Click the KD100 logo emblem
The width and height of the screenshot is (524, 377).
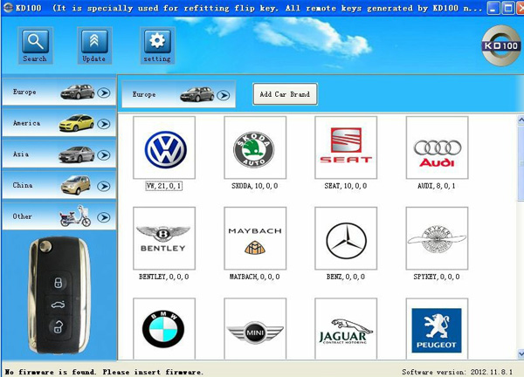tap(500, 45)
